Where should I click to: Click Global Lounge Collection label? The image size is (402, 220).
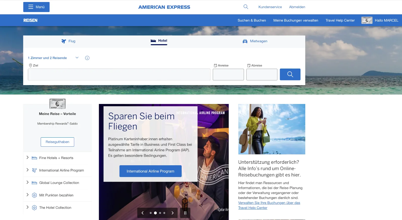pyautogui.click(x=59, y=183)
